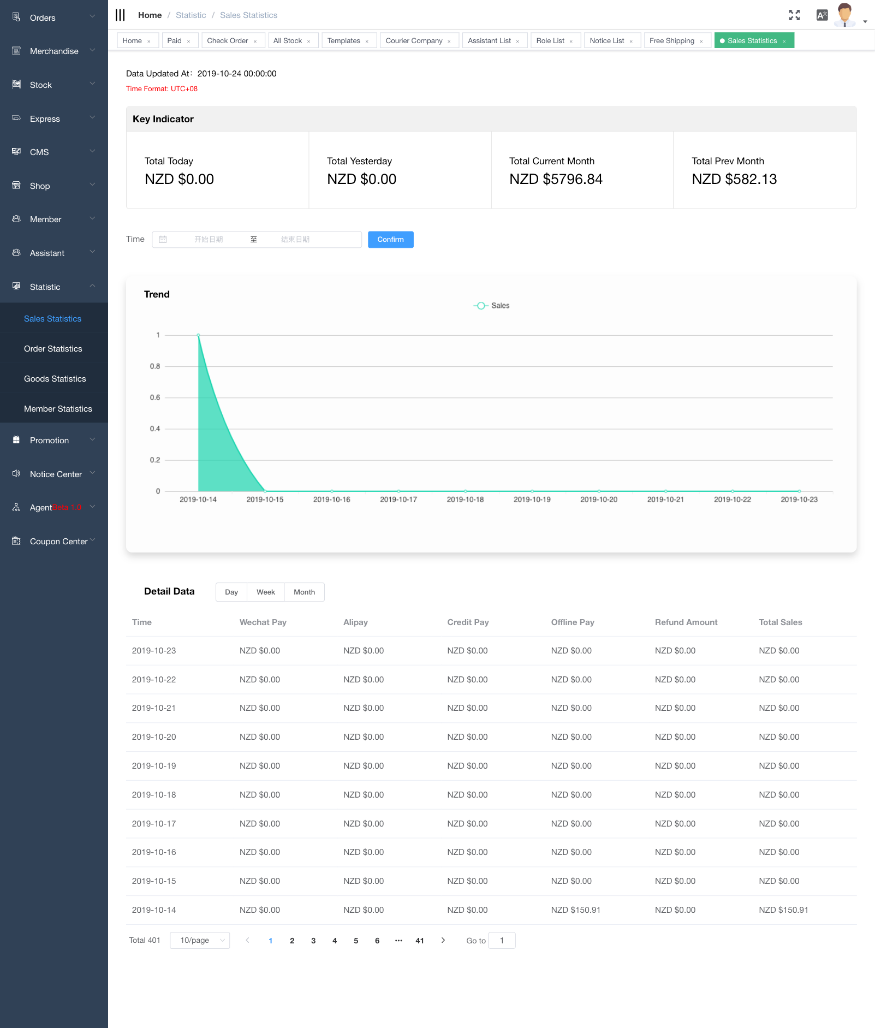Image resolution: width=875 pixels, height=1028 pixels.
Task: Go to page 5 of results
Action: click(356, 941)
